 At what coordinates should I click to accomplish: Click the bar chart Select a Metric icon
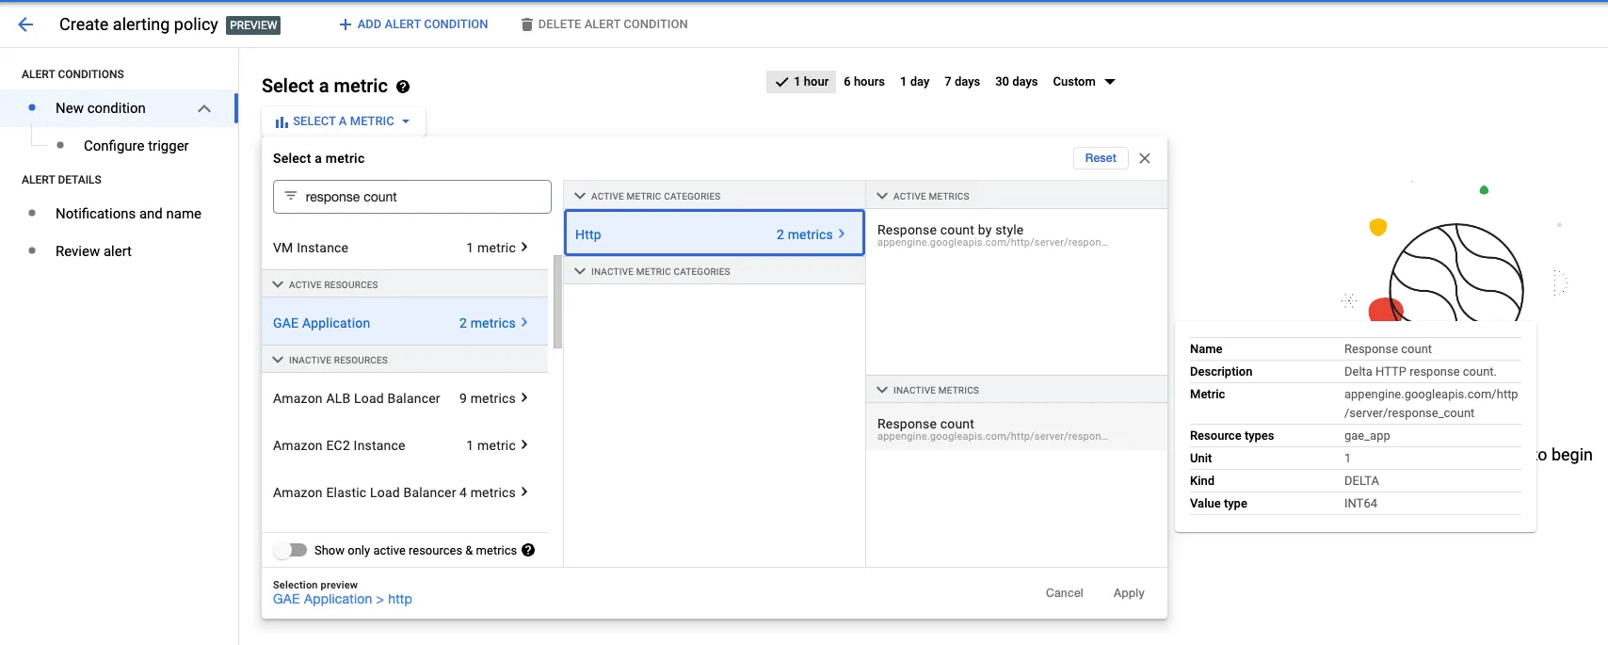281,121
